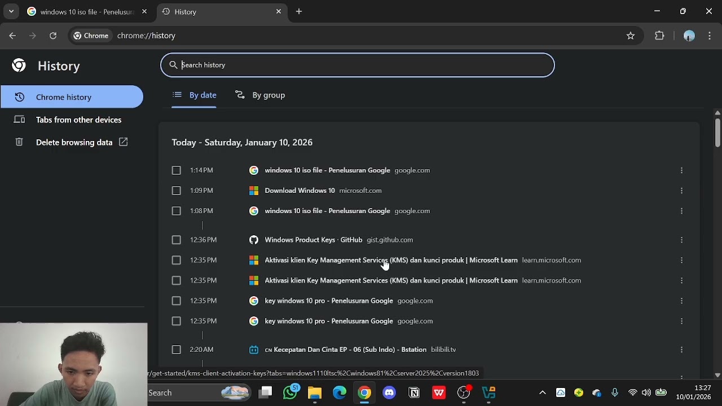722x406 pixels.
Task: Open File Explorer from taskbar
Action: coord(315,392)
